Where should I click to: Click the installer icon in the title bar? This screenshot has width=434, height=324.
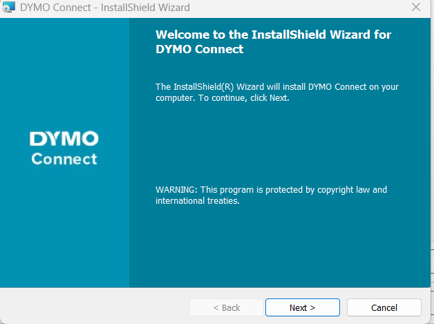pyautogui.click(x=8, y=7)
